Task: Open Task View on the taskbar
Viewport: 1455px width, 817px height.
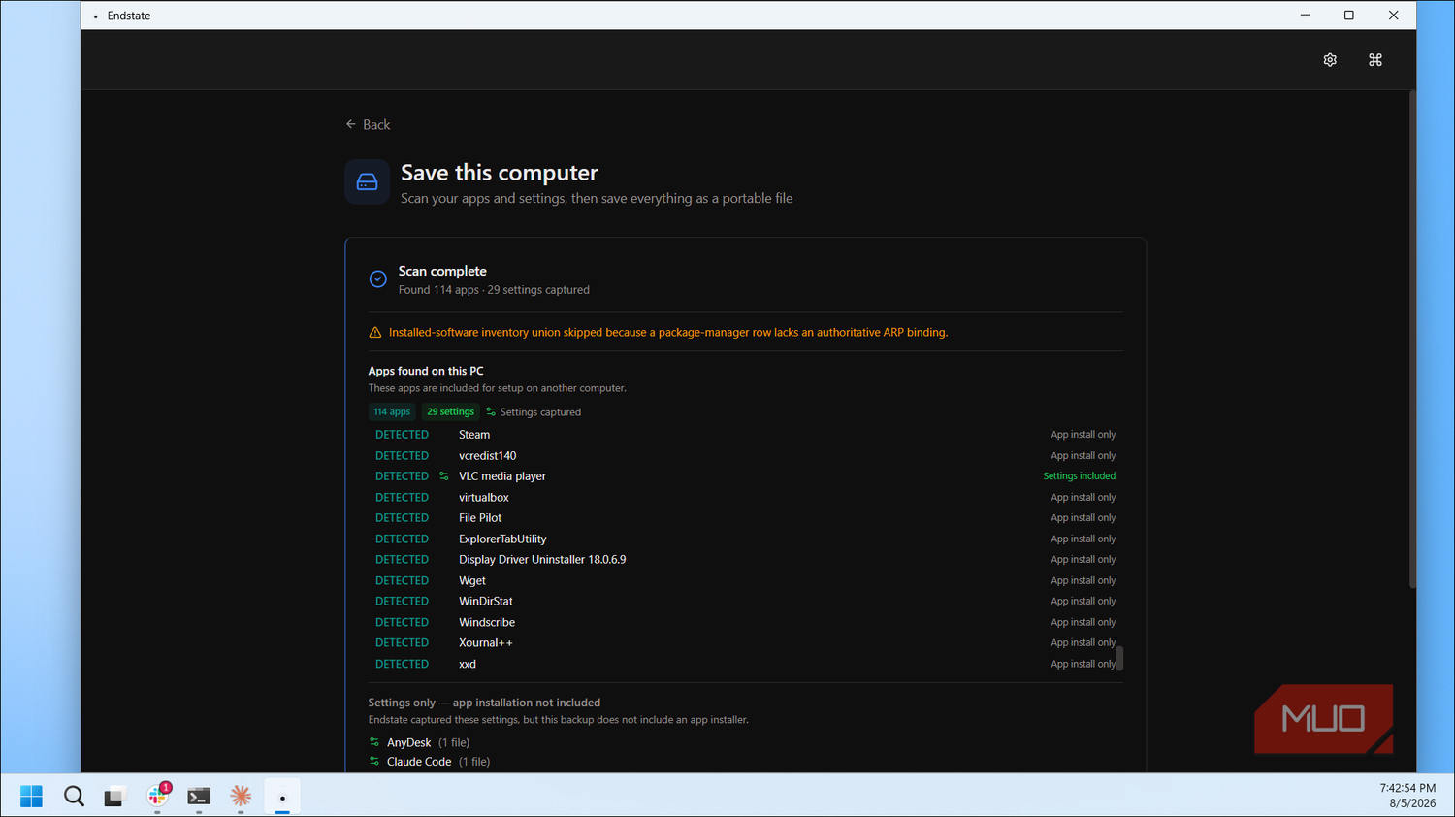Action: pos(115,797)
